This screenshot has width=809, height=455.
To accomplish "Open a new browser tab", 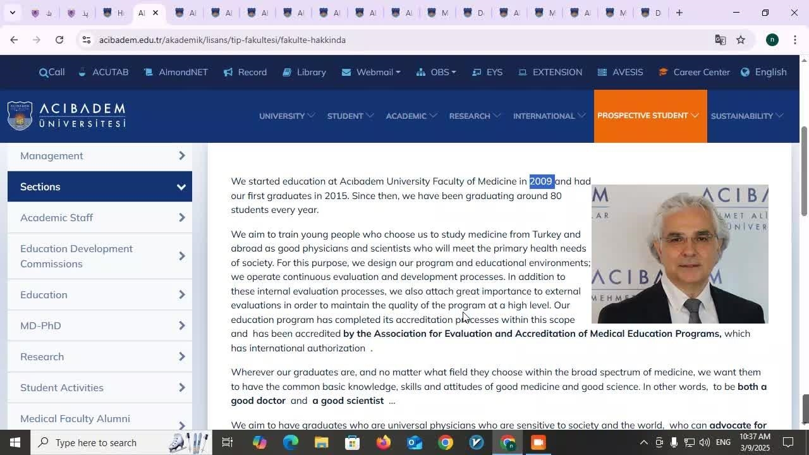I will 679,13.
